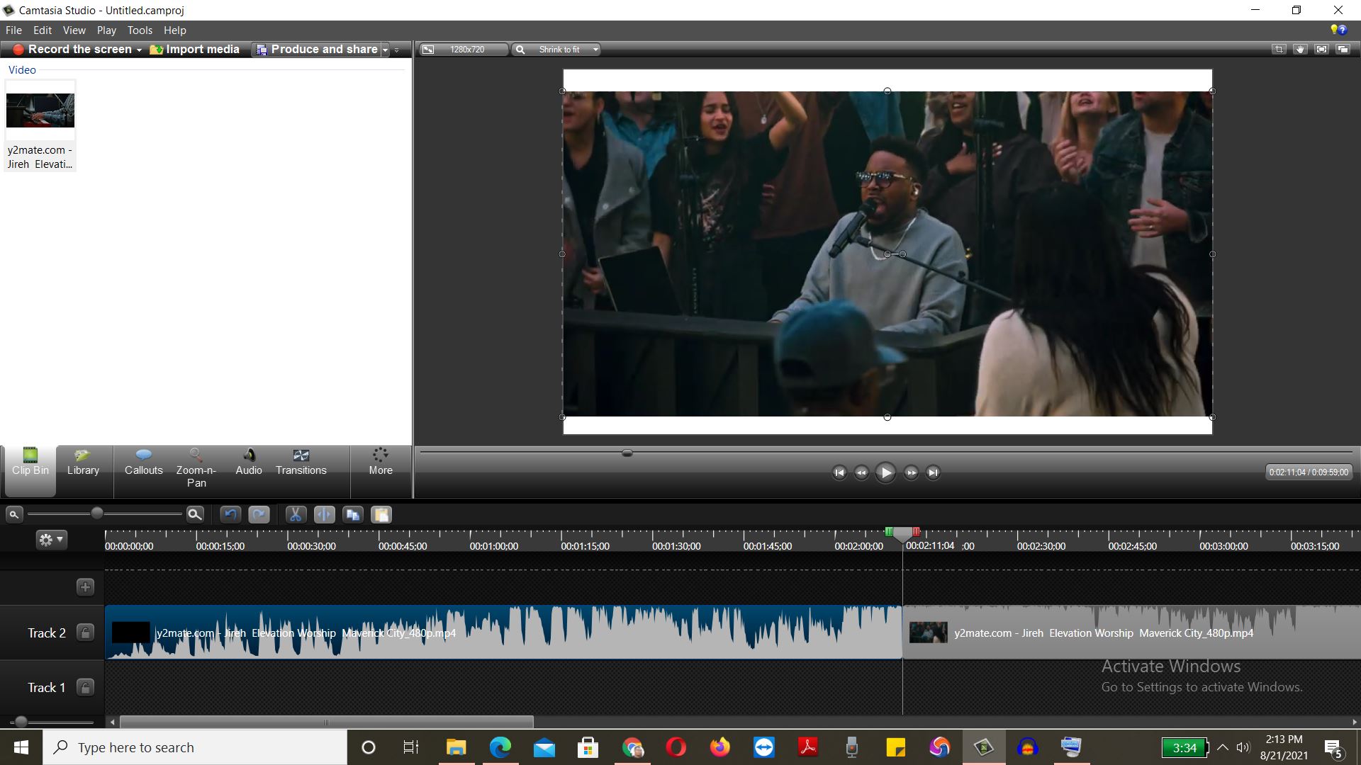
Task: Click Record the screen button
Action: pos(72,49)
